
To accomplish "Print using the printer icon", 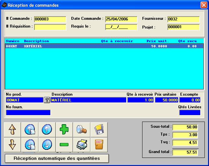I will [x=81, y=145].
